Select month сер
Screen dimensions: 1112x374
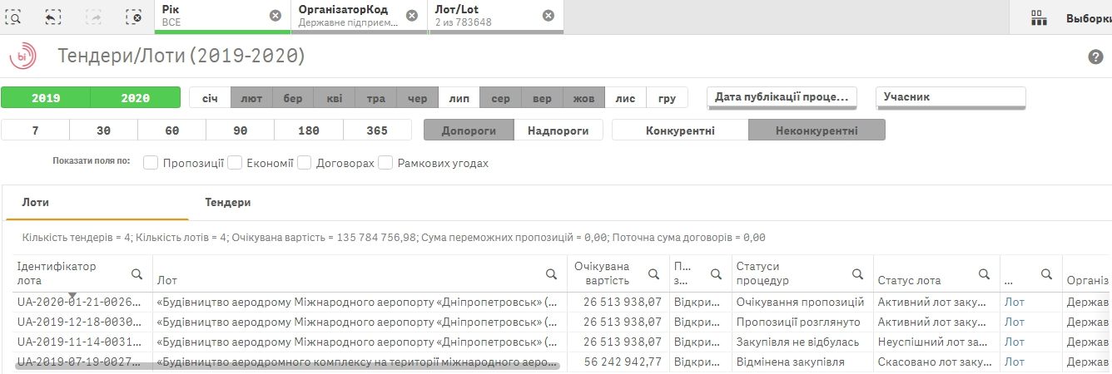[501, 98]
